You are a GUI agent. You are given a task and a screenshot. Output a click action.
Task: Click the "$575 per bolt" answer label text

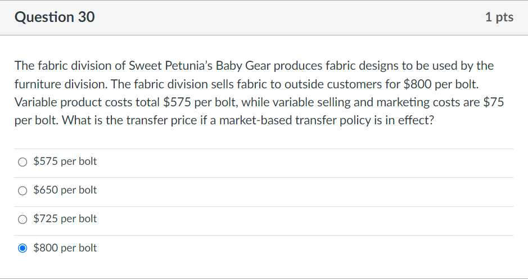click(65, 161)
